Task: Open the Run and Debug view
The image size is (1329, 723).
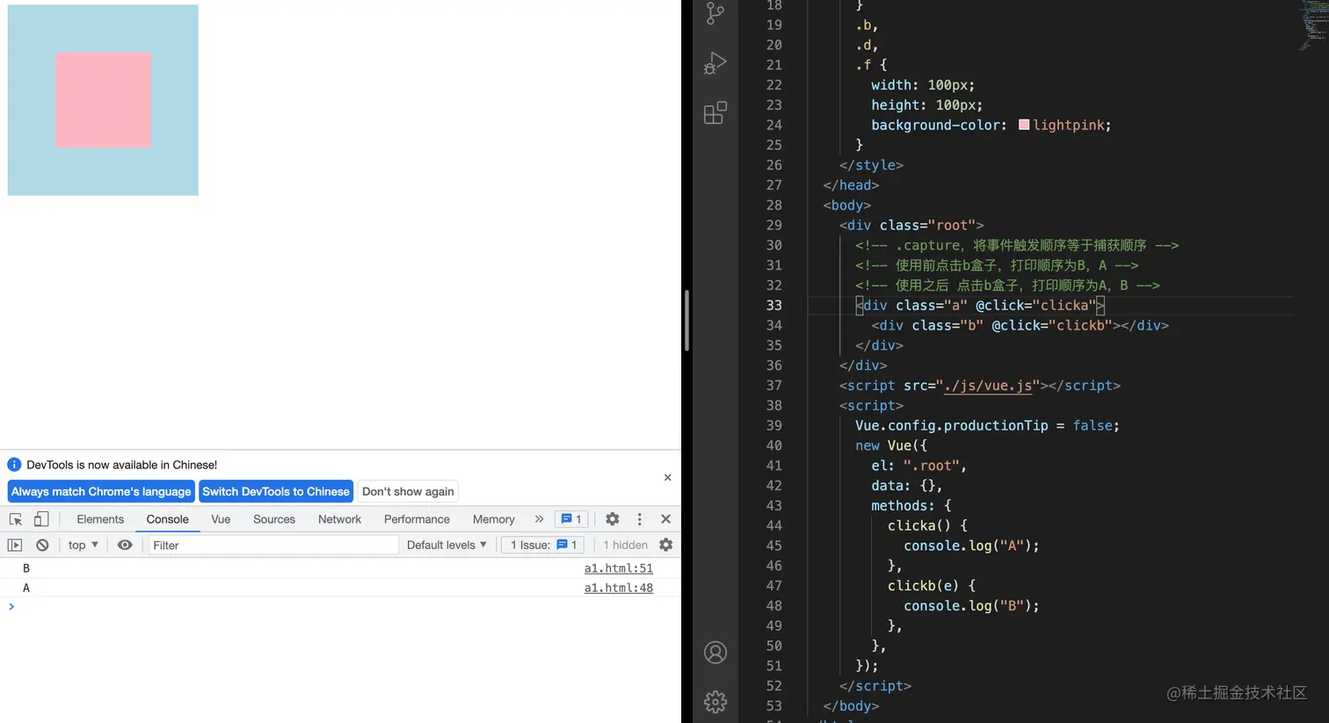Action: (715, 62)
